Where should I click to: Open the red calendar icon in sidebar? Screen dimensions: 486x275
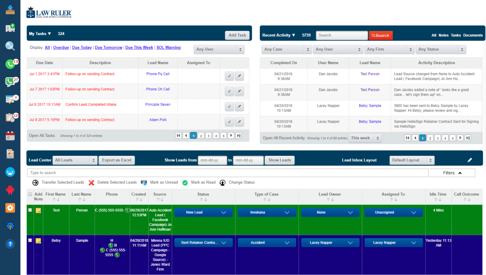coord(10,136)
